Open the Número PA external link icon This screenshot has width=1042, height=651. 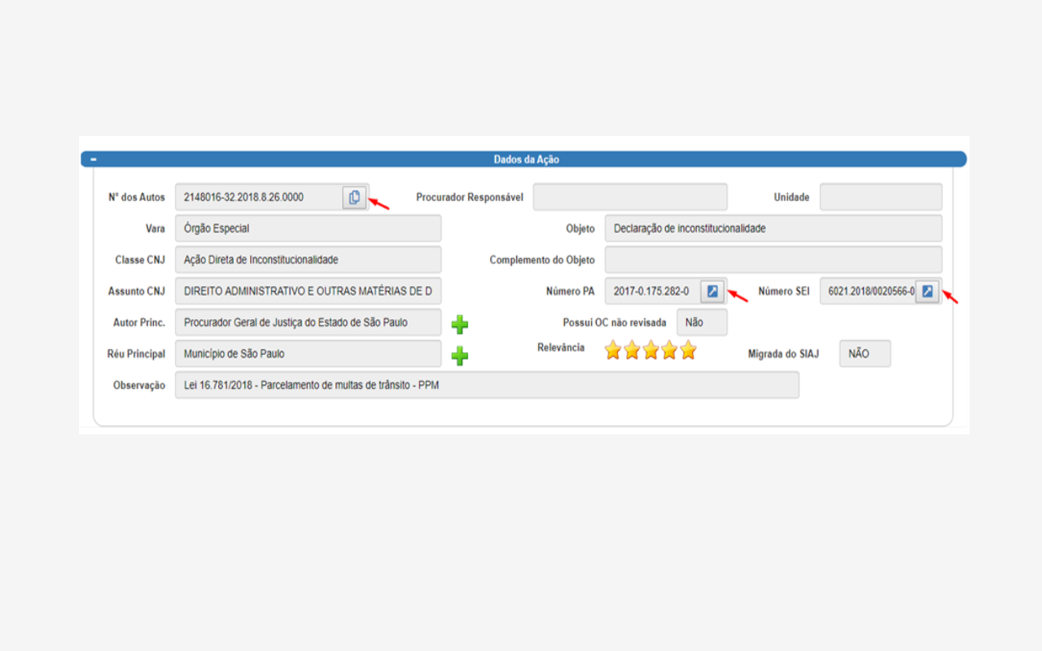point(712,291)
